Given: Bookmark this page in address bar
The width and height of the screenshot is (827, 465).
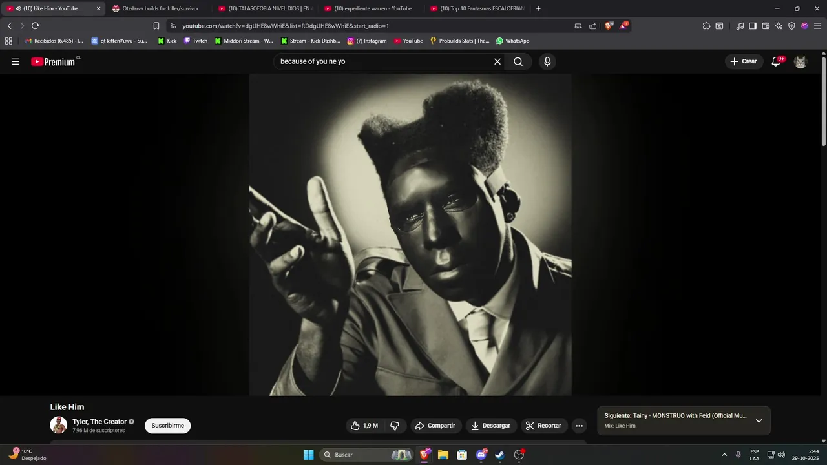Looking at the screenshot, I should click(156, 26).
